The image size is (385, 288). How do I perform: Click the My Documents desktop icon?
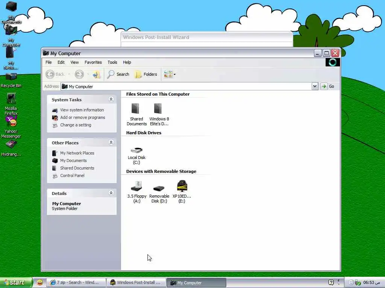point(11,12)
